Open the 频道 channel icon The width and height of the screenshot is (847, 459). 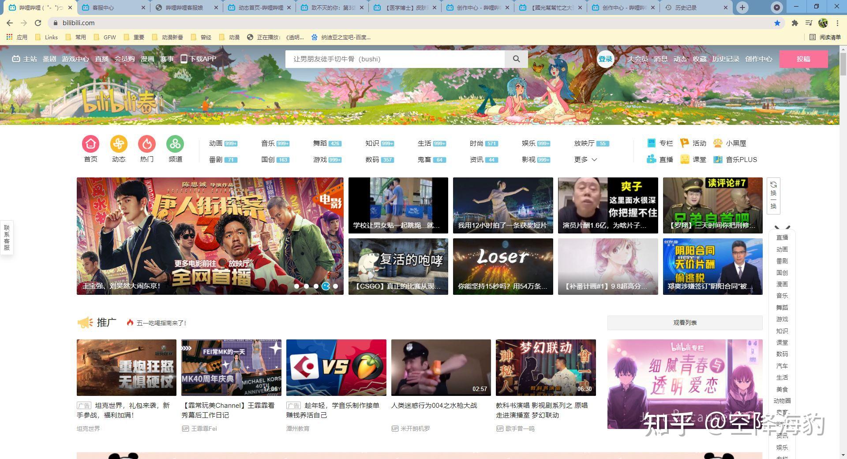[x=175, y=144]
